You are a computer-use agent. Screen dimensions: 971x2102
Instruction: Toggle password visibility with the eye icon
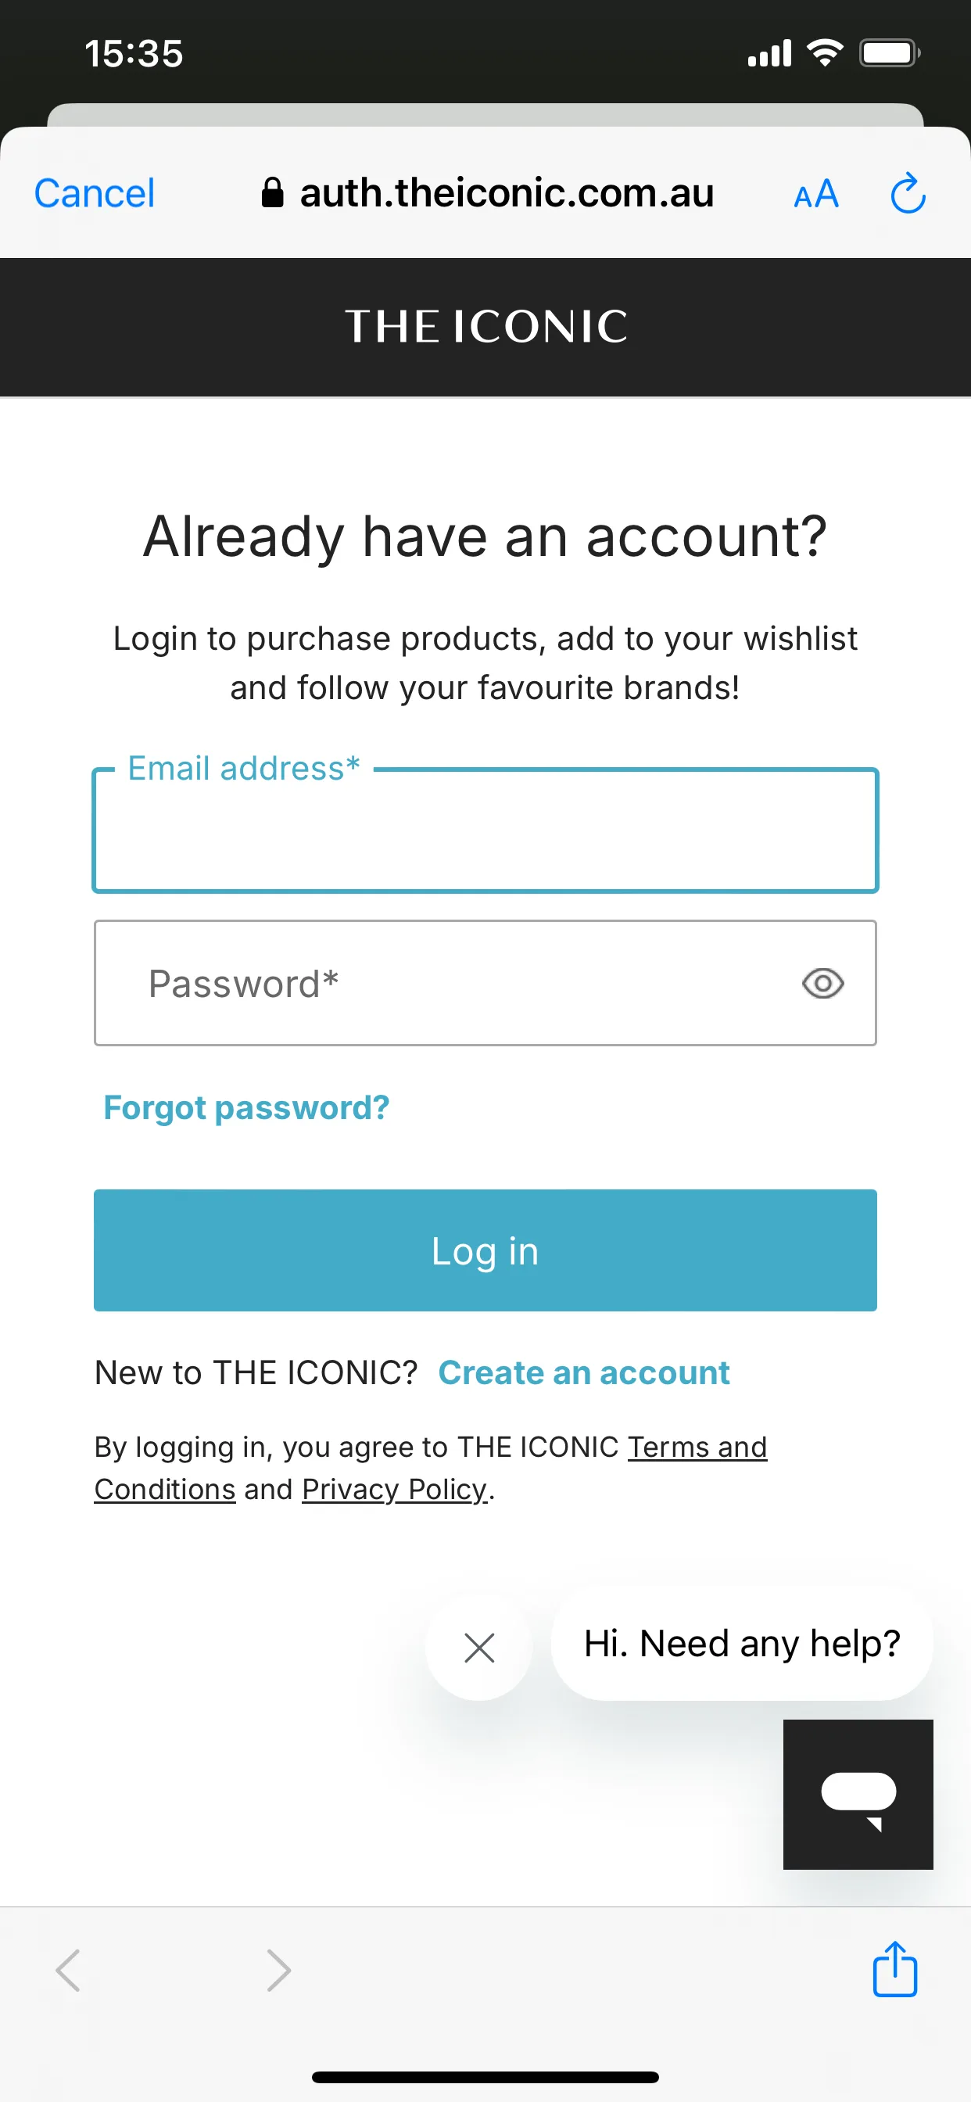pos(822,983)
